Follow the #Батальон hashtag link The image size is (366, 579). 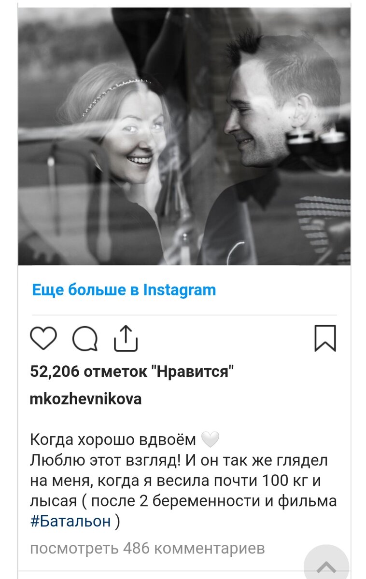point(70,522)
